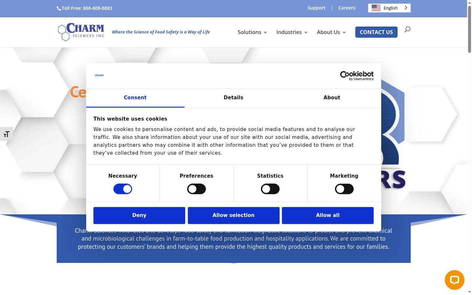Image resolution: width=472 pixels, height=295 pixels.
Task: Click Allow selection button
Action: pyautogui.click(x=233, y=215)
